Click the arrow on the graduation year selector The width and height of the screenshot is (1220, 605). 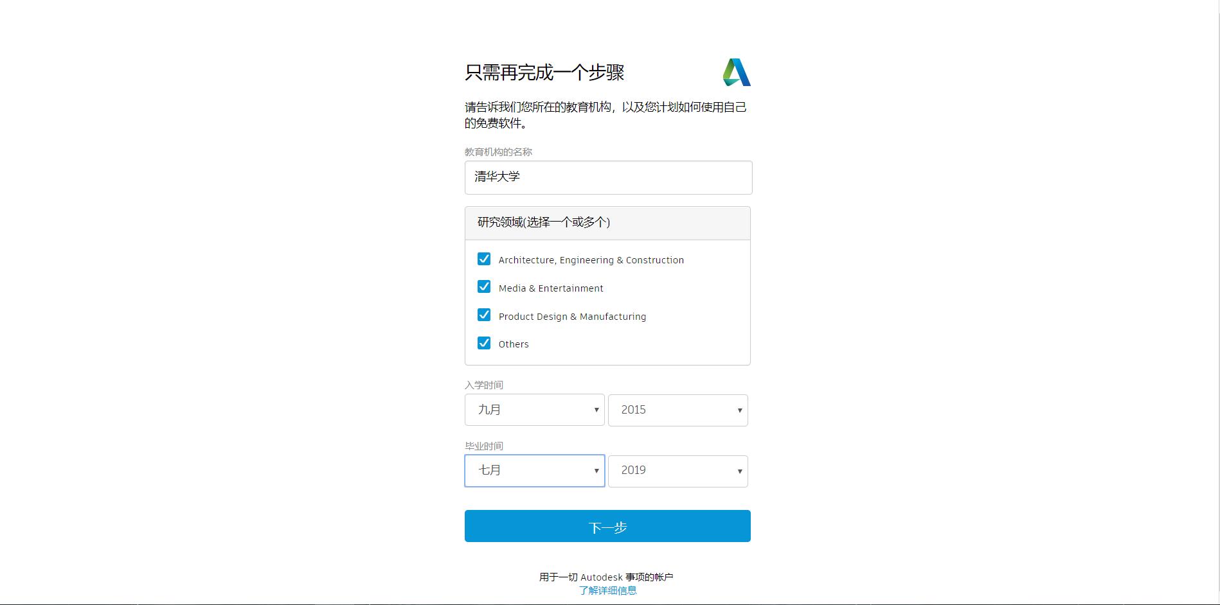point(739,471)
